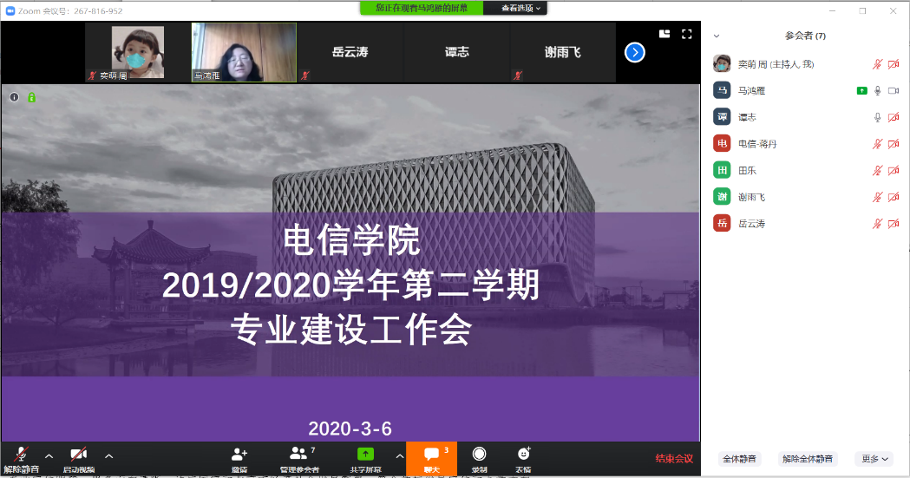910x478 pixels.
Task: Open the 聊天 chat panel
Action: [431, 458]
